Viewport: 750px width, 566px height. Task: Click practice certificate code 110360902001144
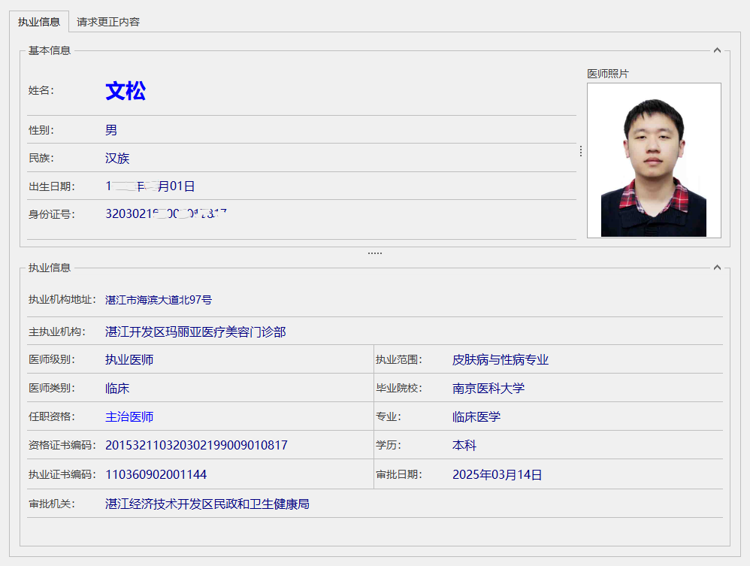[x=156, y=474]
